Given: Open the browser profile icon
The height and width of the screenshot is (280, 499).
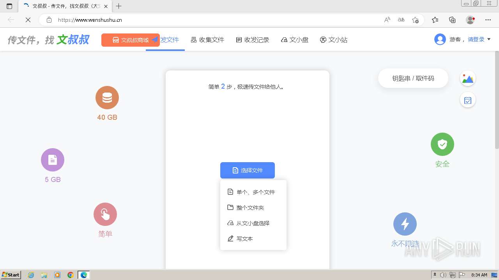Looking at the screenshot, I should (x=470, y=20).
